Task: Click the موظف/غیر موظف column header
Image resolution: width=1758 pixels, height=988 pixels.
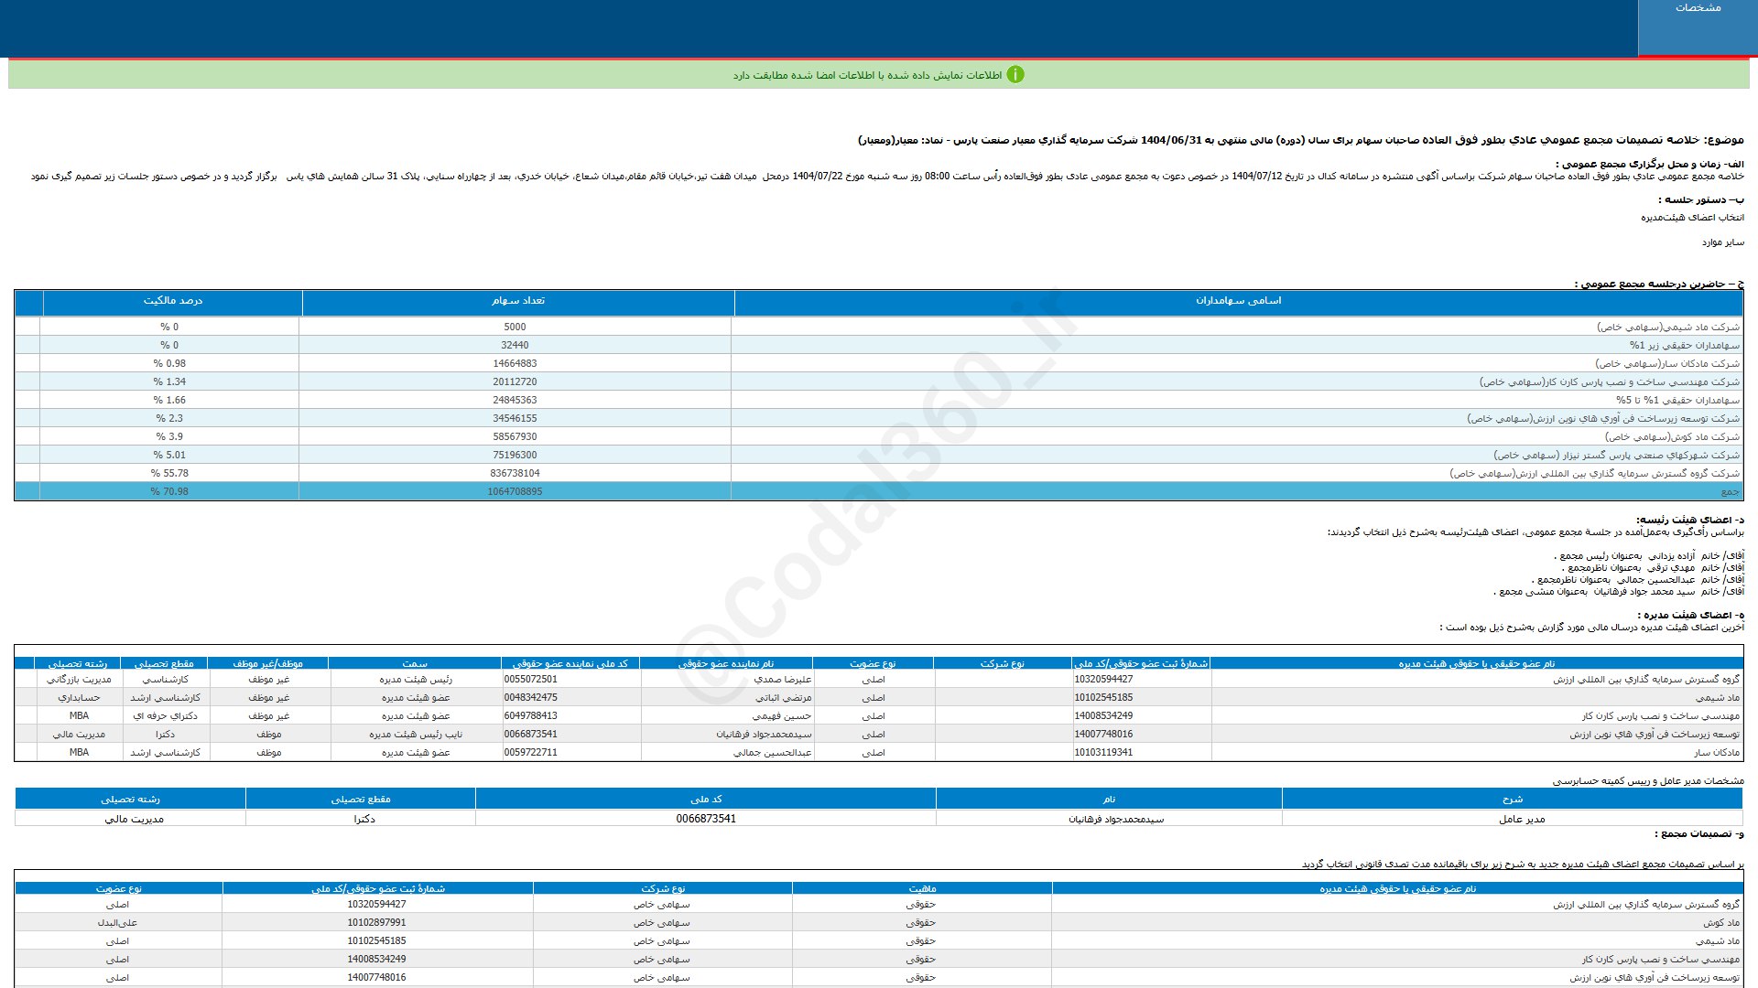Action: [x=267, y=663]
